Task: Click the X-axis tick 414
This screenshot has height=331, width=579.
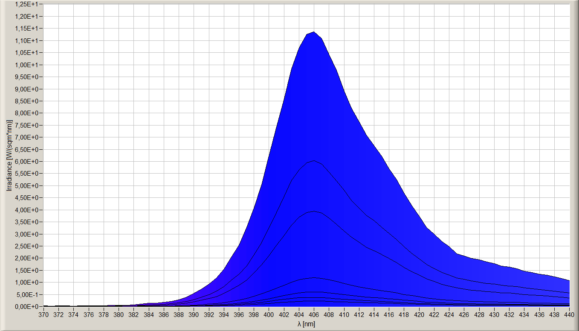Action: click(x=374, y=315)
